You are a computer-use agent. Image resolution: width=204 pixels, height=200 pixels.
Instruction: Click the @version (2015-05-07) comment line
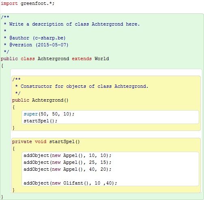pos(36,45)
